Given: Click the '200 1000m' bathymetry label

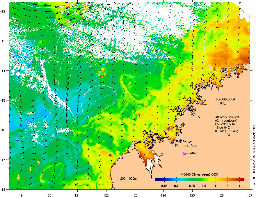Looking at the screenshot, I should 128,178.
